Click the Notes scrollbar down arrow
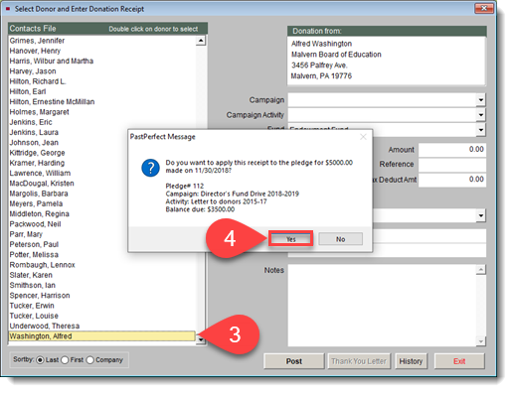The image size is (512, 393). (x=481, y=341)
